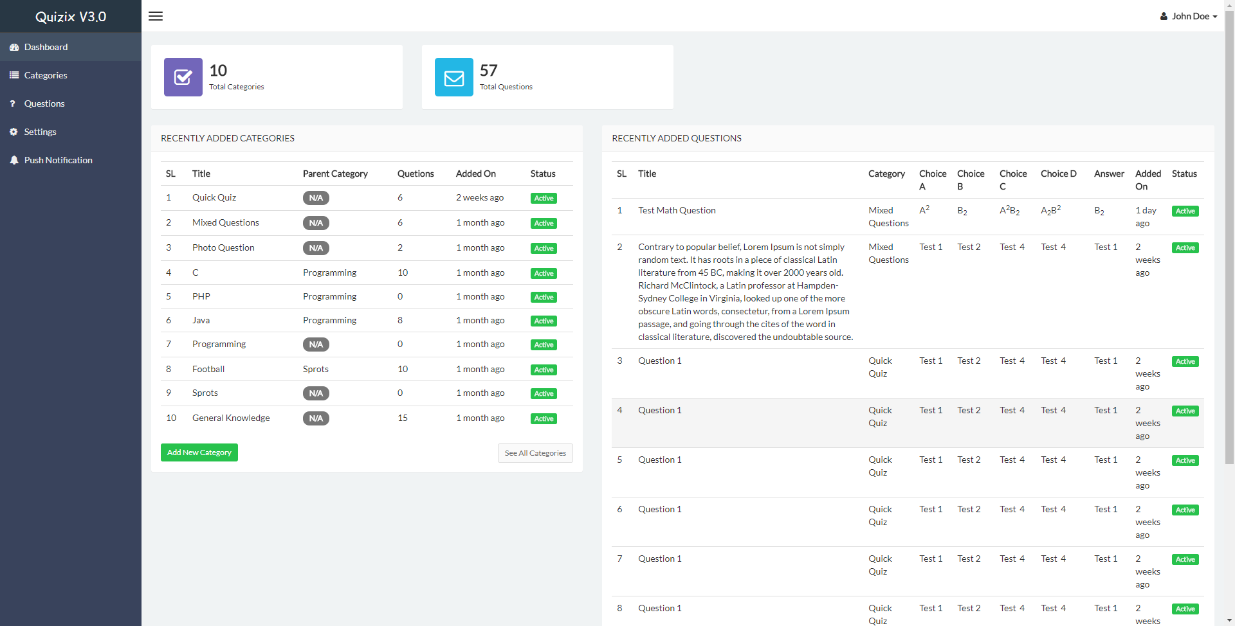
Task: Click the Quizix V3.0 logo title
Action: (71, 17)
